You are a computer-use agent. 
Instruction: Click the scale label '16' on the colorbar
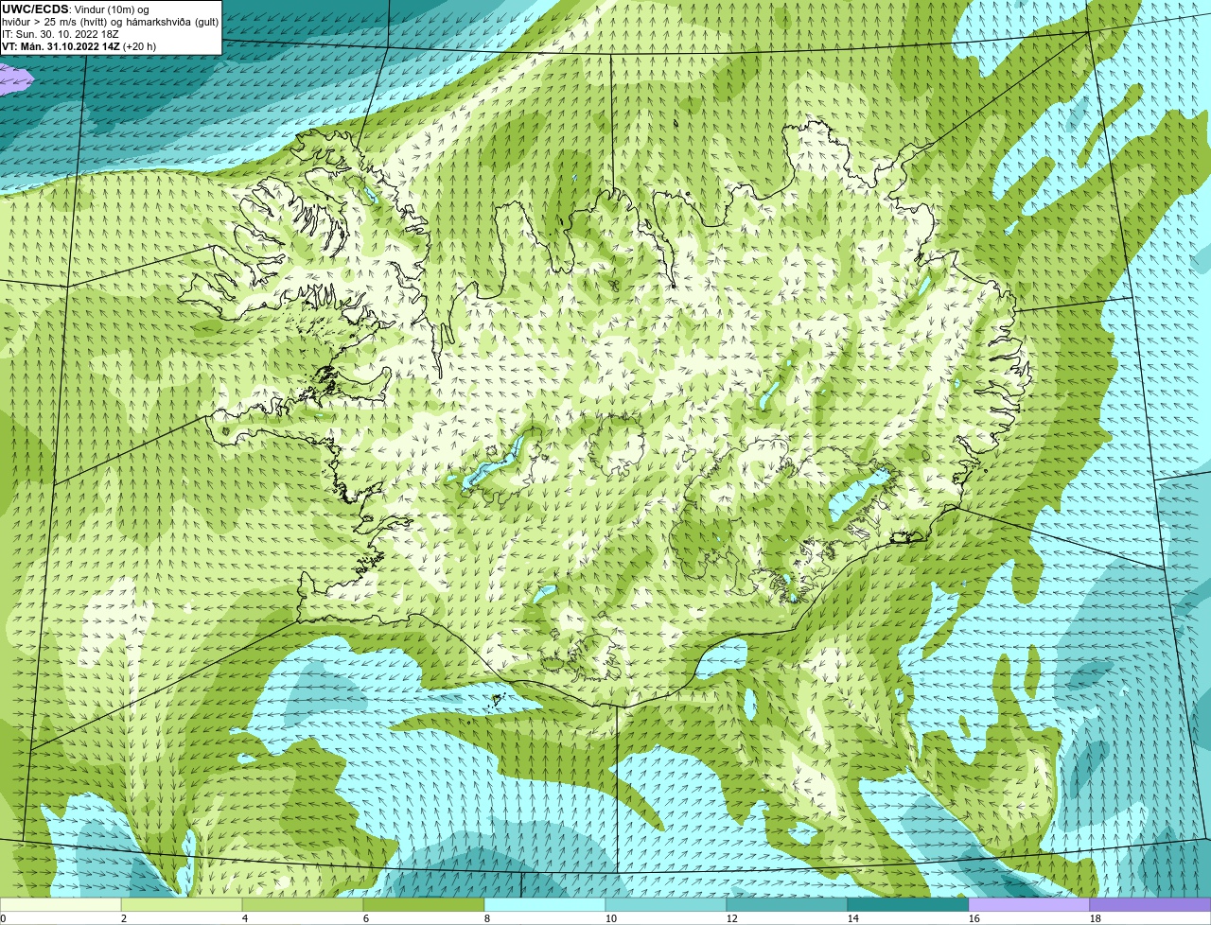(x=974, y=918)
